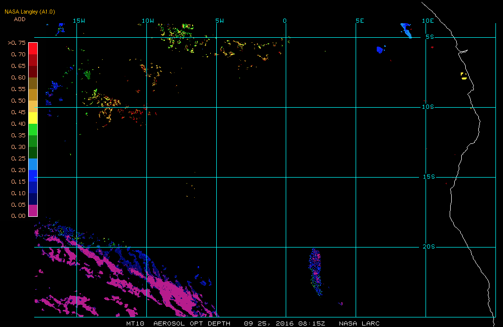Image resolution: width=503 pixels, height=327 pixels.
Task: Click the 0 longitude label
Action: click(285, 21)
